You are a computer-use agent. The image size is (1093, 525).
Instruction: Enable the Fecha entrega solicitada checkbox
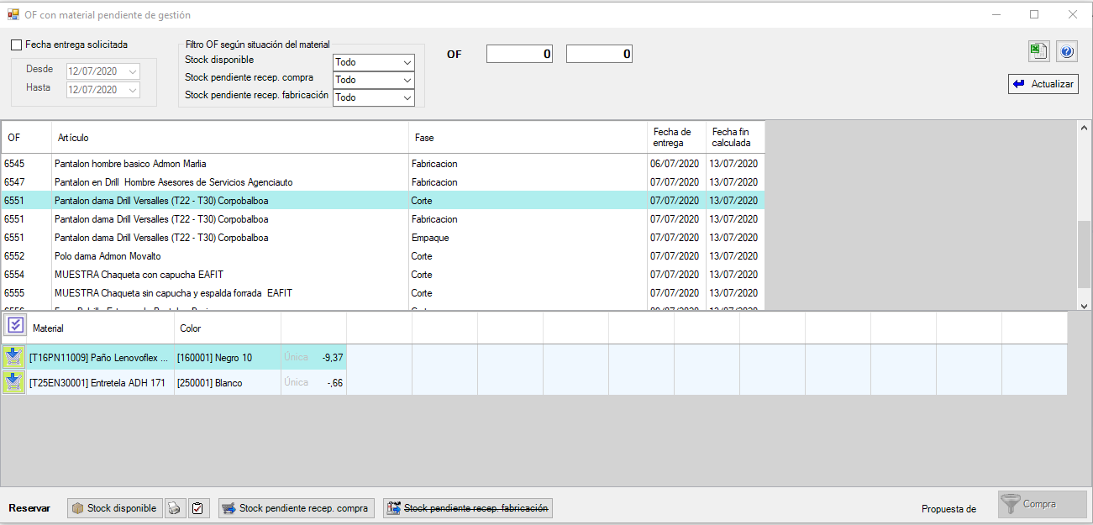(x=17, y=45)
